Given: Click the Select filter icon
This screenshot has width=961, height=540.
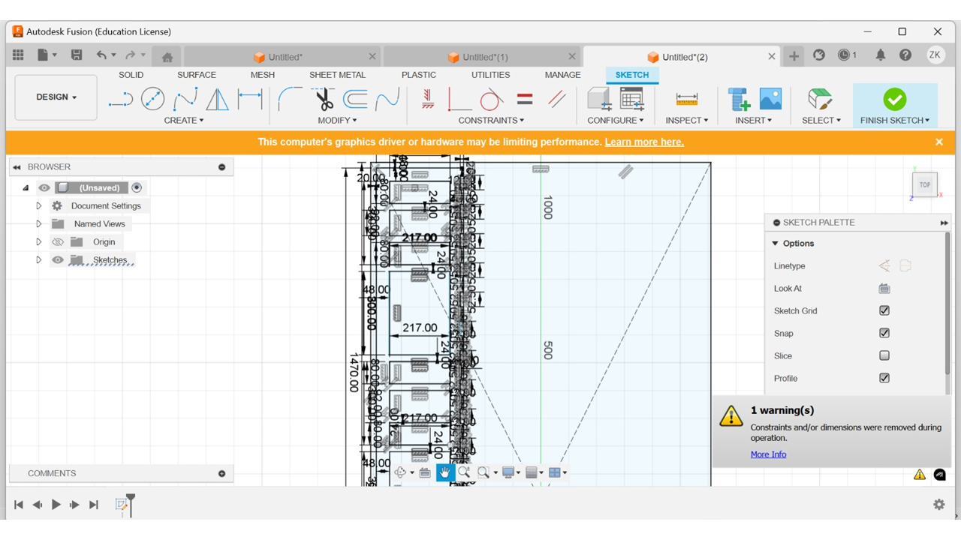Looking at the screenshot, I should 820,99.
